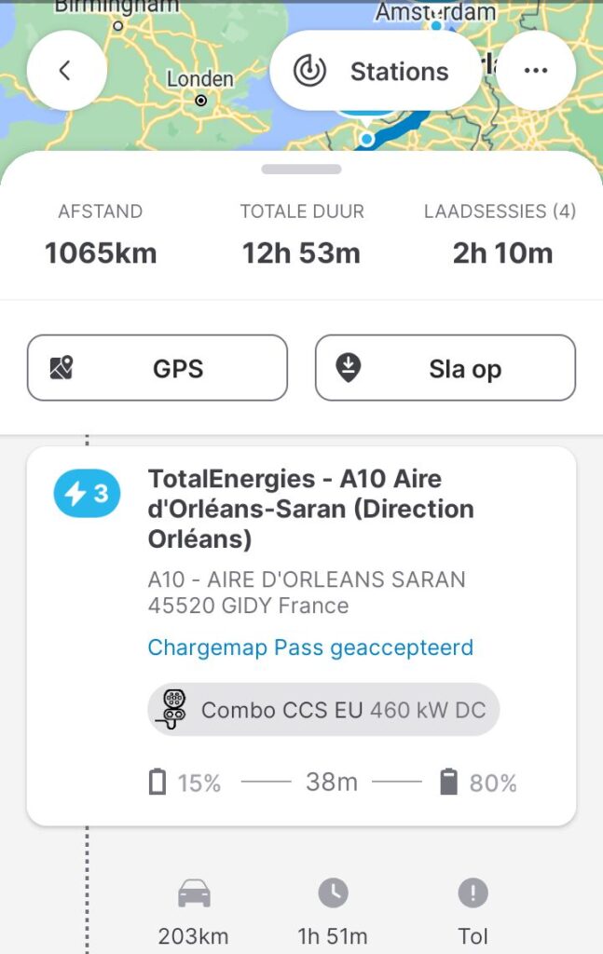Viewport: 603px width, 954px height.
Task: Tap the back arrow button
Action: click(x=64, y=72)
